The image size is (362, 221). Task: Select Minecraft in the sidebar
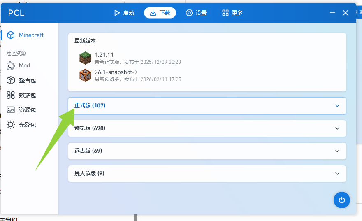pos(29,35)
